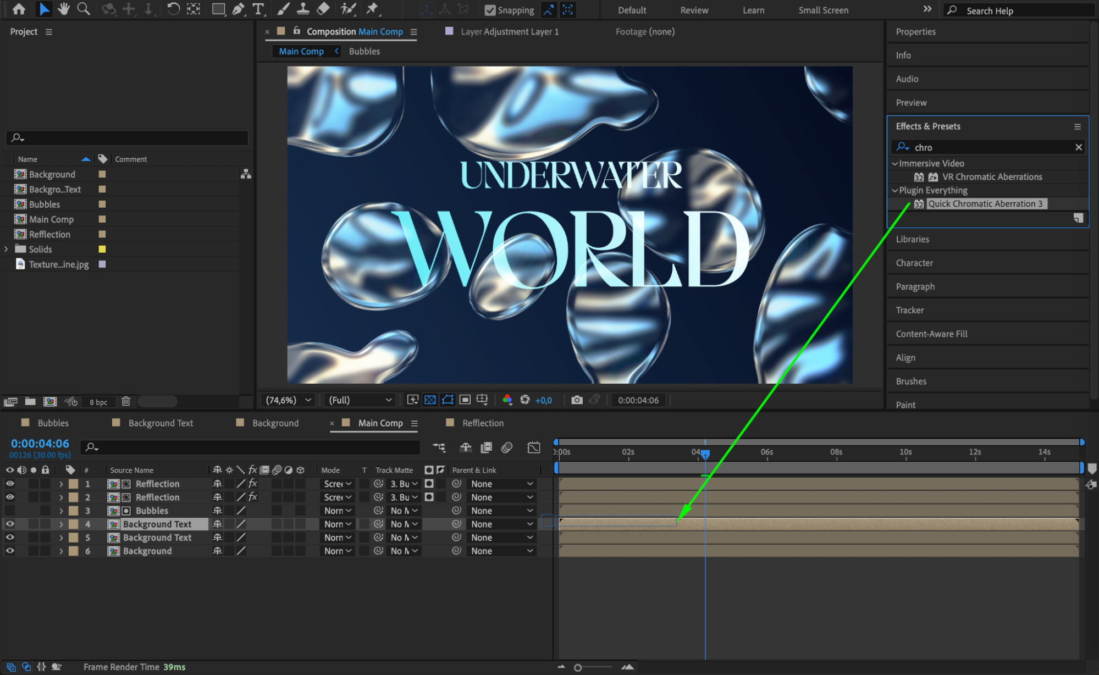This screenshot has width=1099, height=675.
Task: Enable the Snapping checkbox
Action: 490,10
